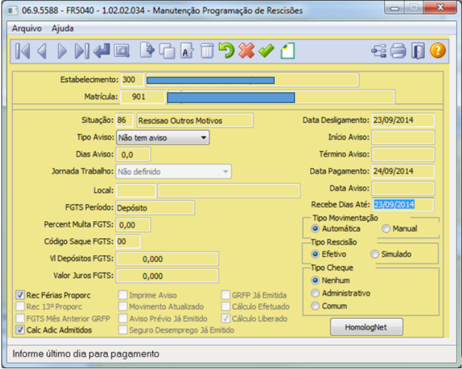Screen dimensions: 462x369
Task: Choose Simulado rescission type
Action: [x=374, y=254]
